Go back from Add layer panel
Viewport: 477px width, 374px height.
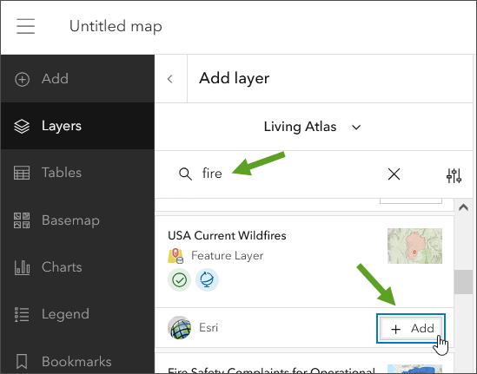170,79
